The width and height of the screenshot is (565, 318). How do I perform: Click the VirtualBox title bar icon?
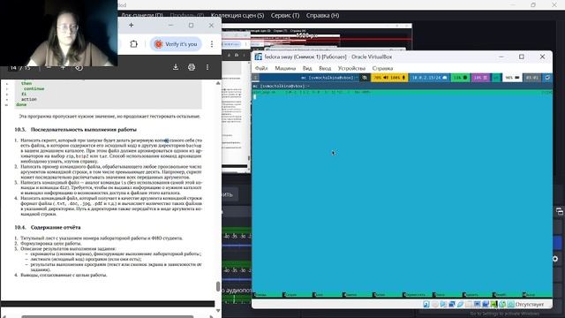(259, 57)
